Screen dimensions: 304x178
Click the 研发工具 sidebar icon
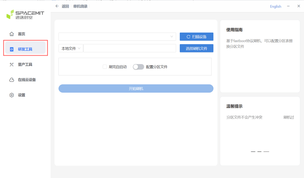coord(12,49)
